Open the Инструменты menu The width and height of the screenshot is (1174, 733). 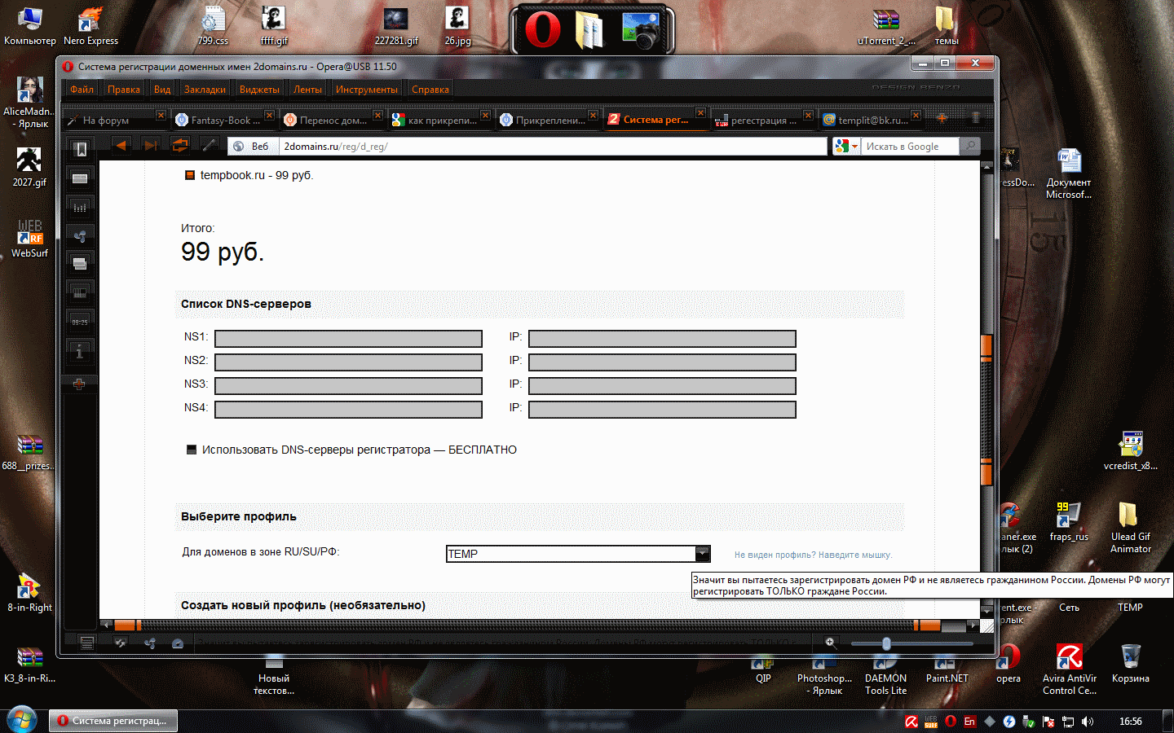tap(367, 90)
